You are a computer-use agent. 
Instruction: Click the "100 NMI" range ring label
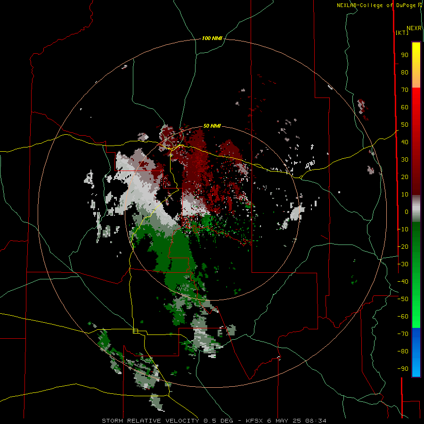coord(212,39)
